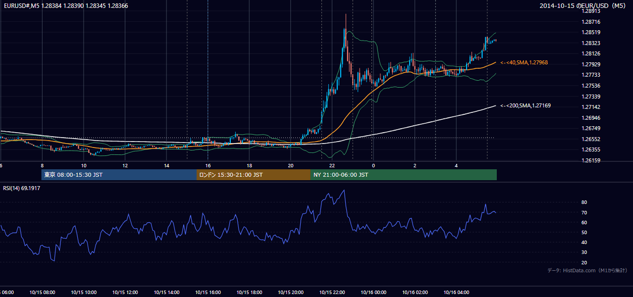Image resolution: width=633 pixels, height=297 pixels.
Task: Click price axis value 1.26552
Action: (x=591, y=139)
